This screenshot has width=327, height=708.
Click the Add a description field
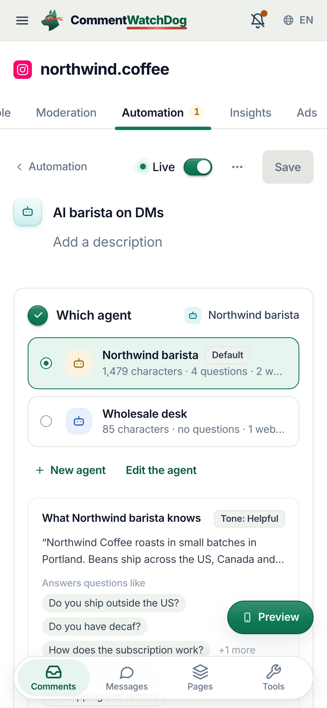(x=108, y=242)
